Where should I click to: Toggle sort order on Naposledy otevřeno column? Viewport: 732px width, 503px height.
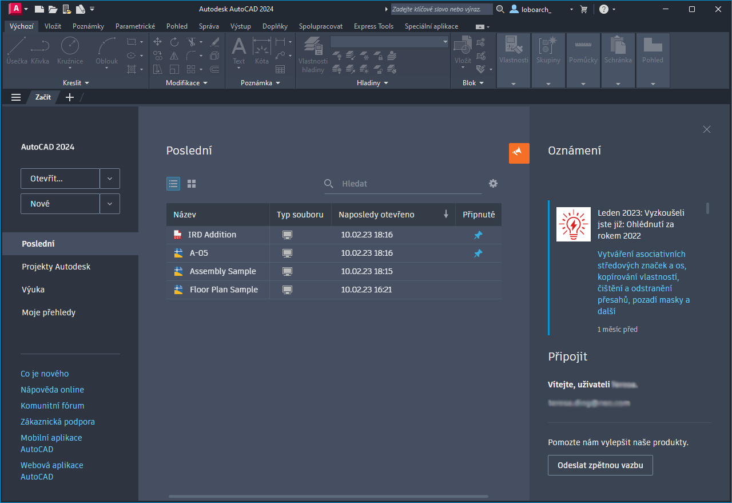tap(446, 215)
